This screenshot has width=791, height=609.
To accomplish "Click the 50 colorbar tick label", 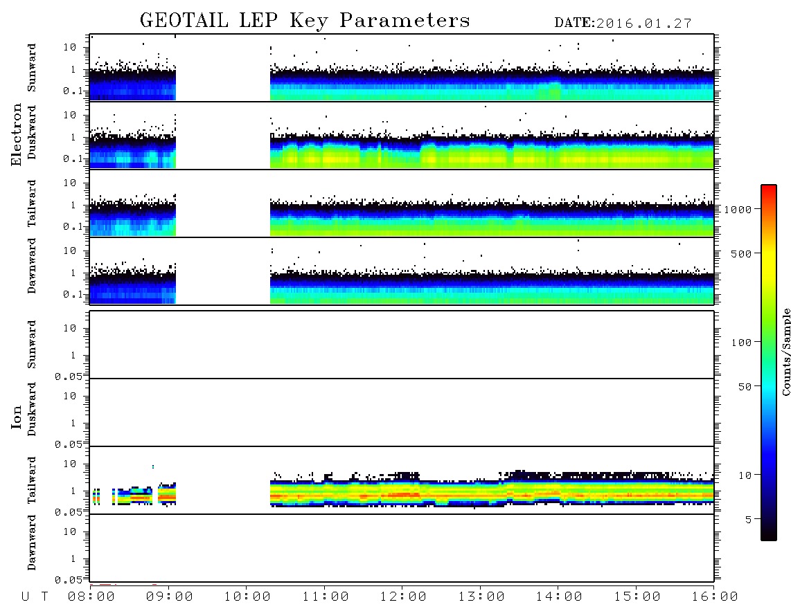I will 745,387.
